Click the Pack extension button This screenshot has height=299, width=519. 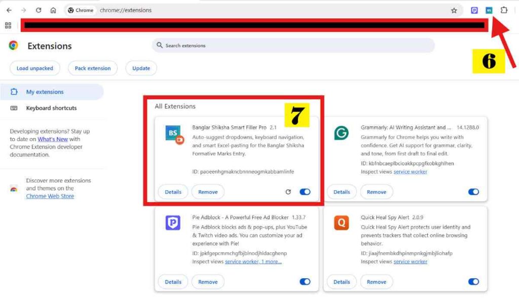point(93,68)
